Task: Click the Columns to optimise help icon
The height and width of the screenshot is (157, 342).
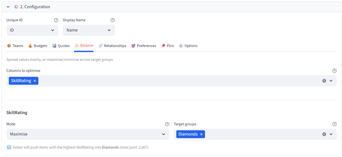Action: pos(334,71)
